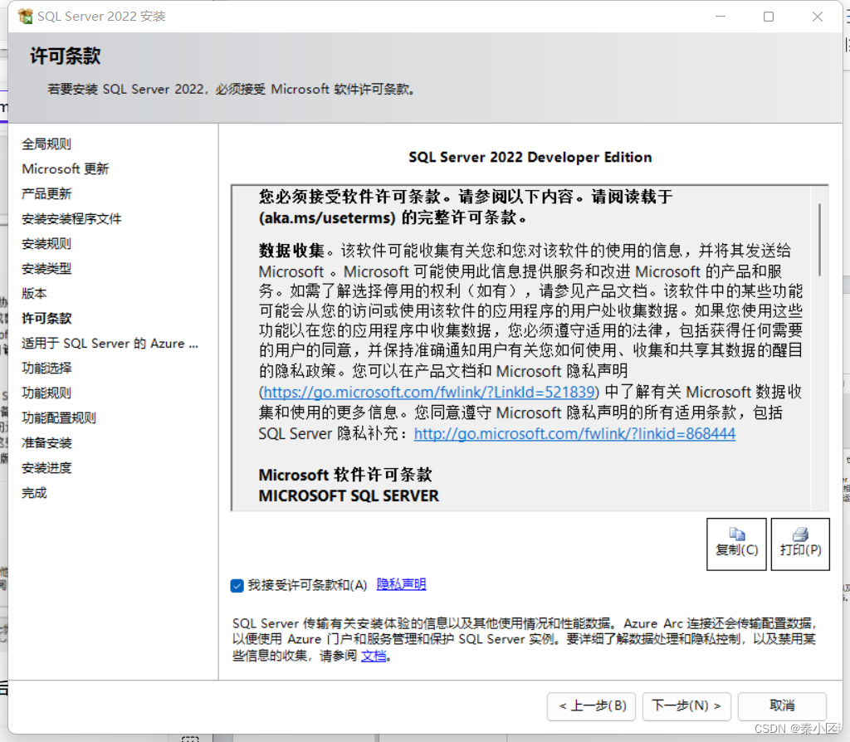Select 功能配置规则 step in sidebar

[x=59, y=418]
